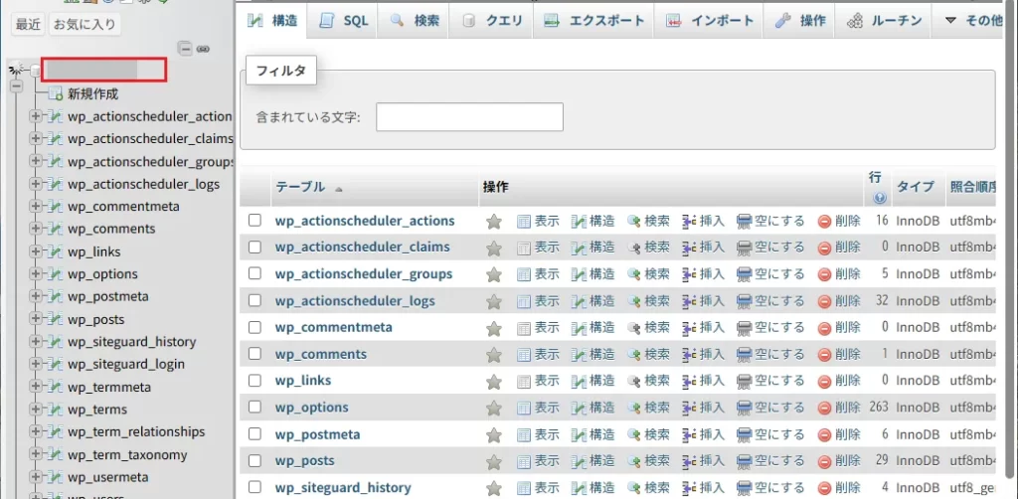Viewport: 1018px width, 499px height.
Task: Click new table icon beside 新規作成
Action: pyautogui.click(x=56, y=94)
